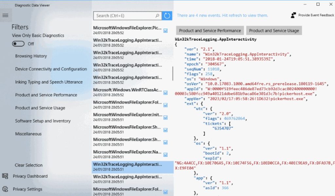Select Software Setup and Inventory filter
The image size is (335, 196).
(x=43, y=121)
